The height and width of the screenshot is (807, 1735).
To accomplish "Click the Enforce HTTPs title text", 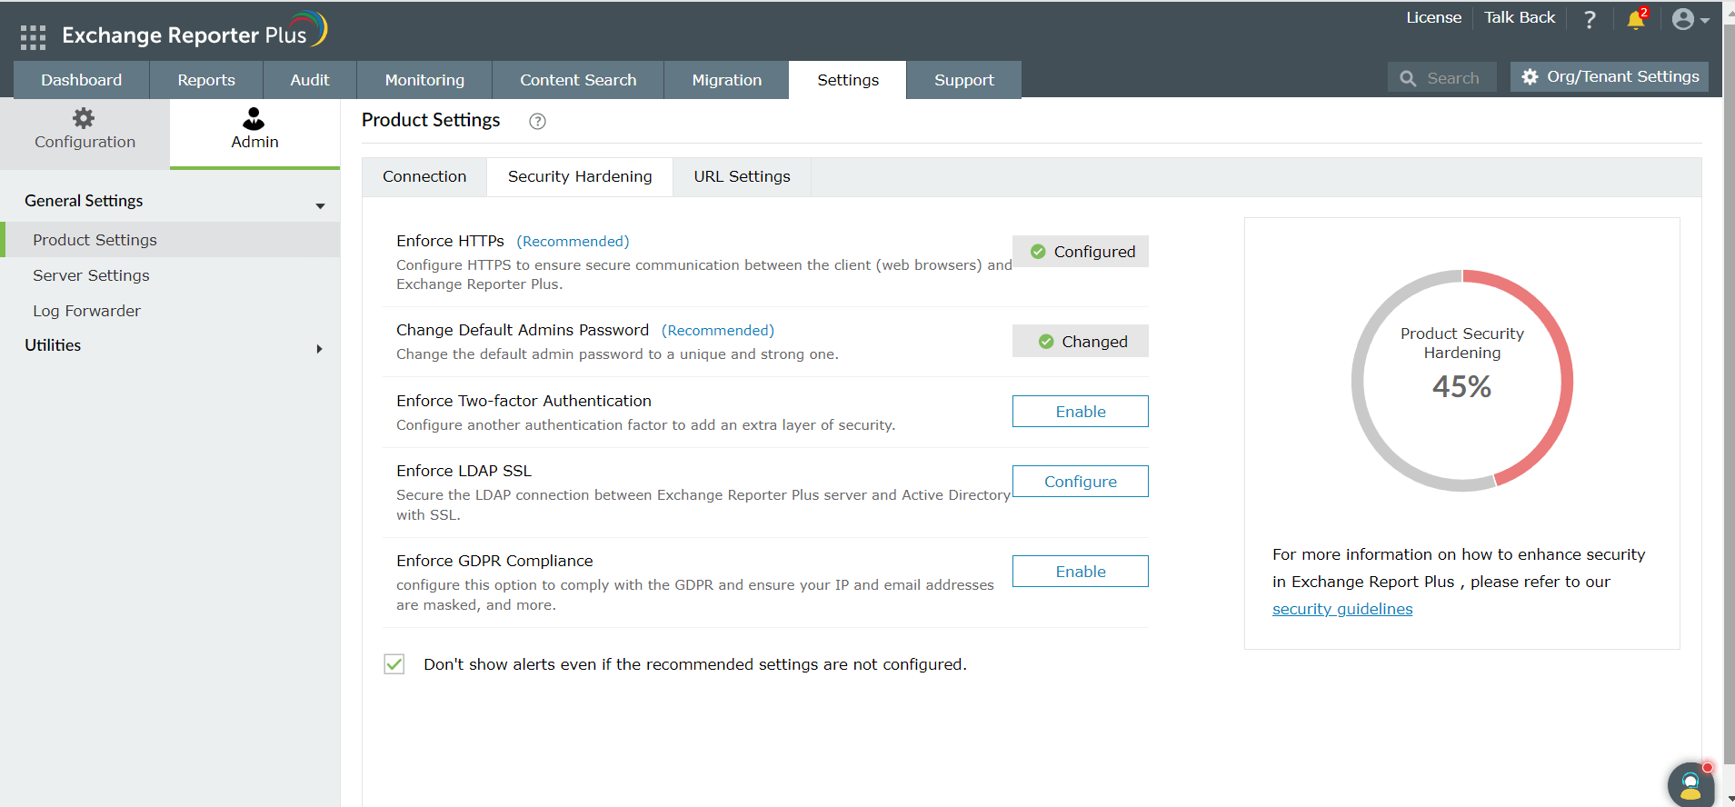I will tap(450, 241).
